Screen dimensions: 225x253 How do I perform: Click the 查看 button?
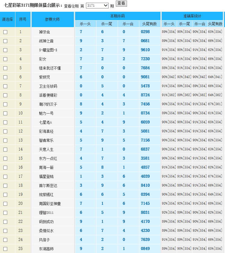[x=121, y=3]
